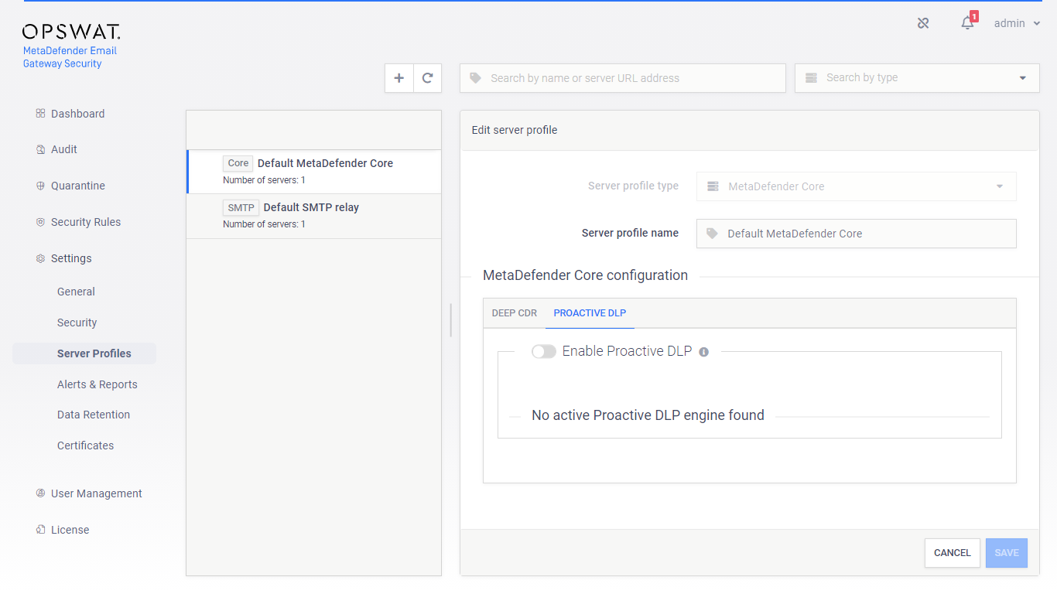Click the CANCEL button
The width and height of the screenshot is (1057, 594).
[952, 553]
